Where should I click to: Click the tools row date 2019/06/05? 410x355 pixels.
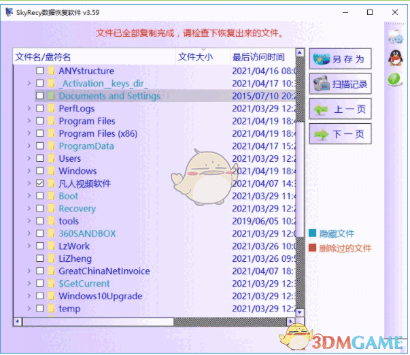(264, 221)
